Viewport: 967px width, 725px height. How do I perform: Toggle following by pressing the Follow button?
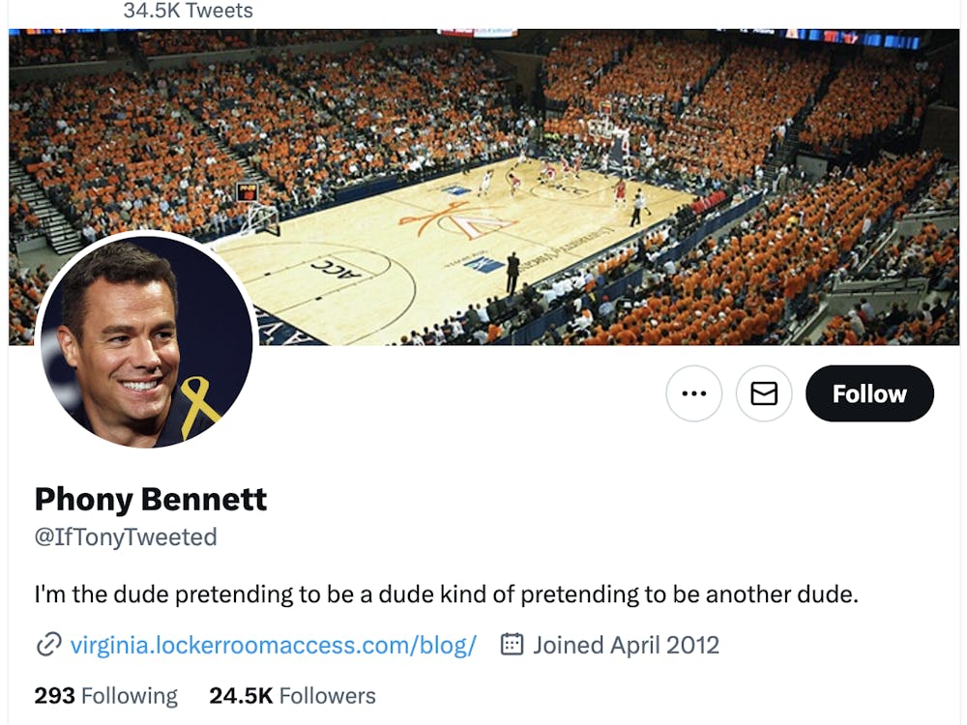(869, 393)
